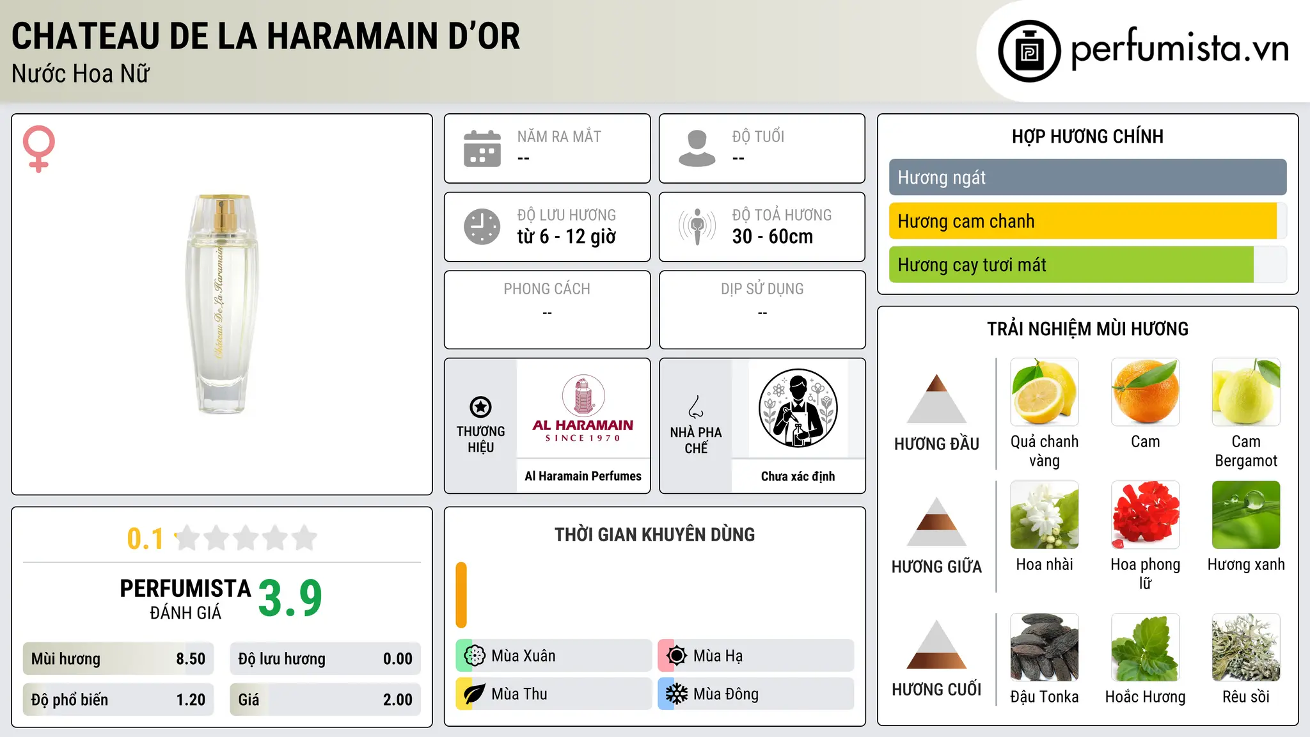Viewport: 1310px width, 737px height.
Task: Click the Hương ngát accord bar
Action: click(1087, 177)
